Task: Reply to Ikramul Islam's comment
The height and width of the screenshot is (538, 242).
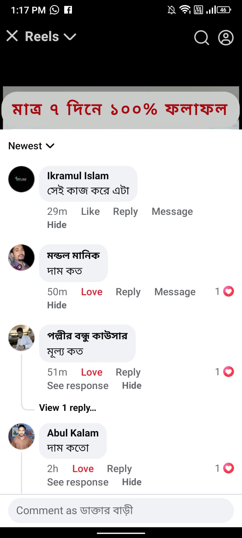Action: point(125,212)
